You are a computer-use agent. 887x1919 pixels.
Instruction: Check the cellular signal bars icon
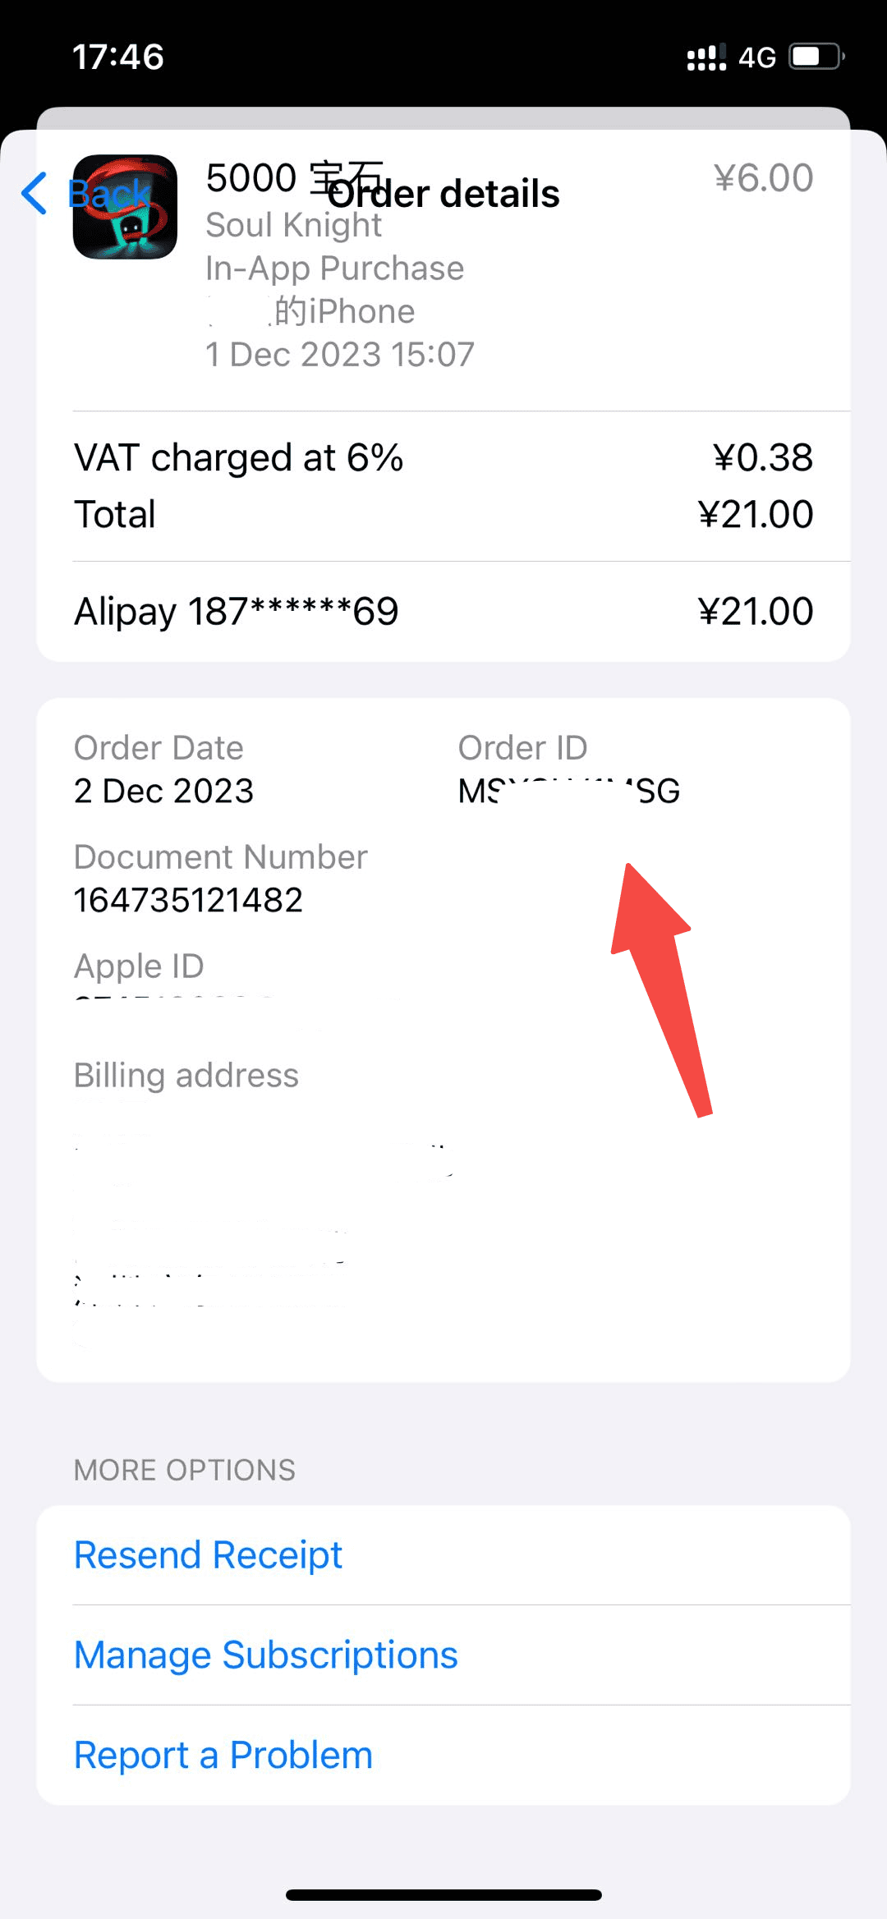pyautogui.click(x=706, y=57)
